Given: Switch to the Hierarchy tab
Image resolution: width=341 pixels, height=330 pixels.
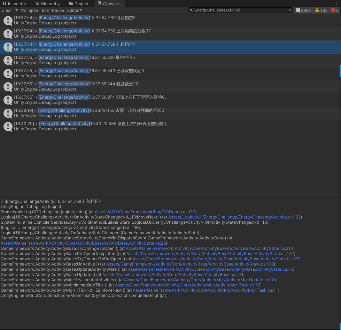Looking at the screenshot, I should [x=47, y=4].
